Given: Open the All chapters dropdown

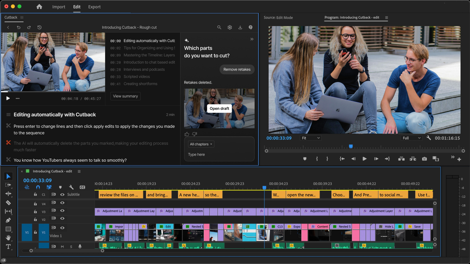Looking at the screenshot, I should pos(201,144).
